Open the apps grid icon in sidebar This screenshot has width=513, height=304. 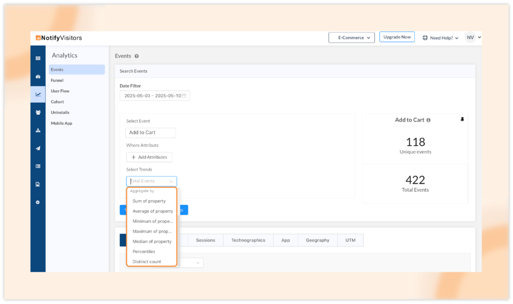pos(38,58)
